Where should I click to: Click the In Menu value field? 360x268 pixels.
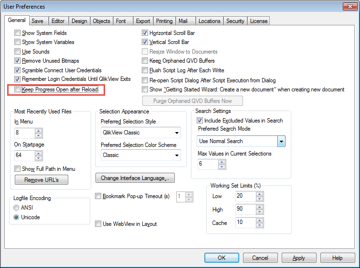point(25,133)
